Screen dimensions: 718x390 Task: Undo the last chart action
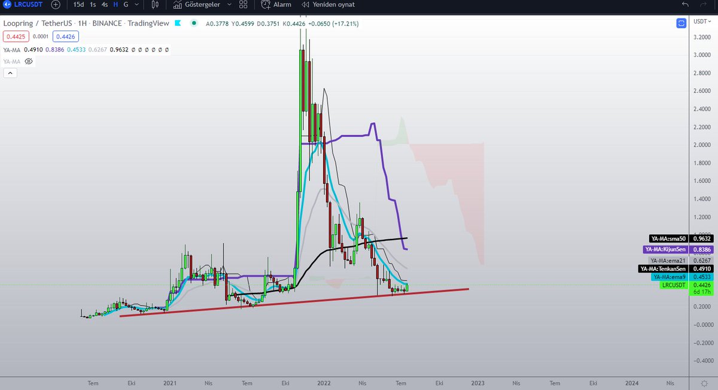(684, 4)
